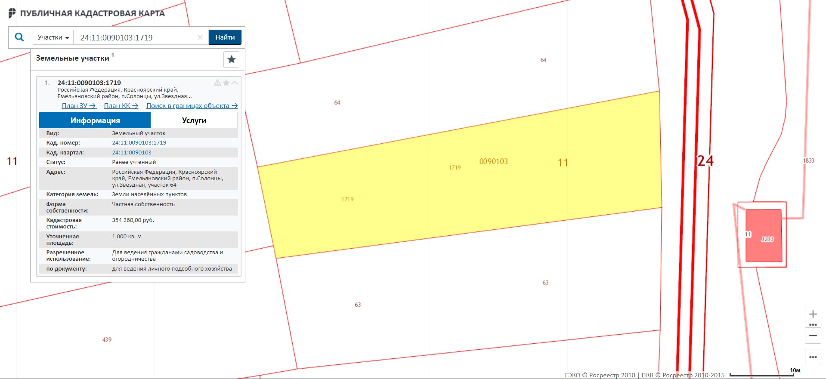Open the map tools three-dots menu button

tap(813, 357)
